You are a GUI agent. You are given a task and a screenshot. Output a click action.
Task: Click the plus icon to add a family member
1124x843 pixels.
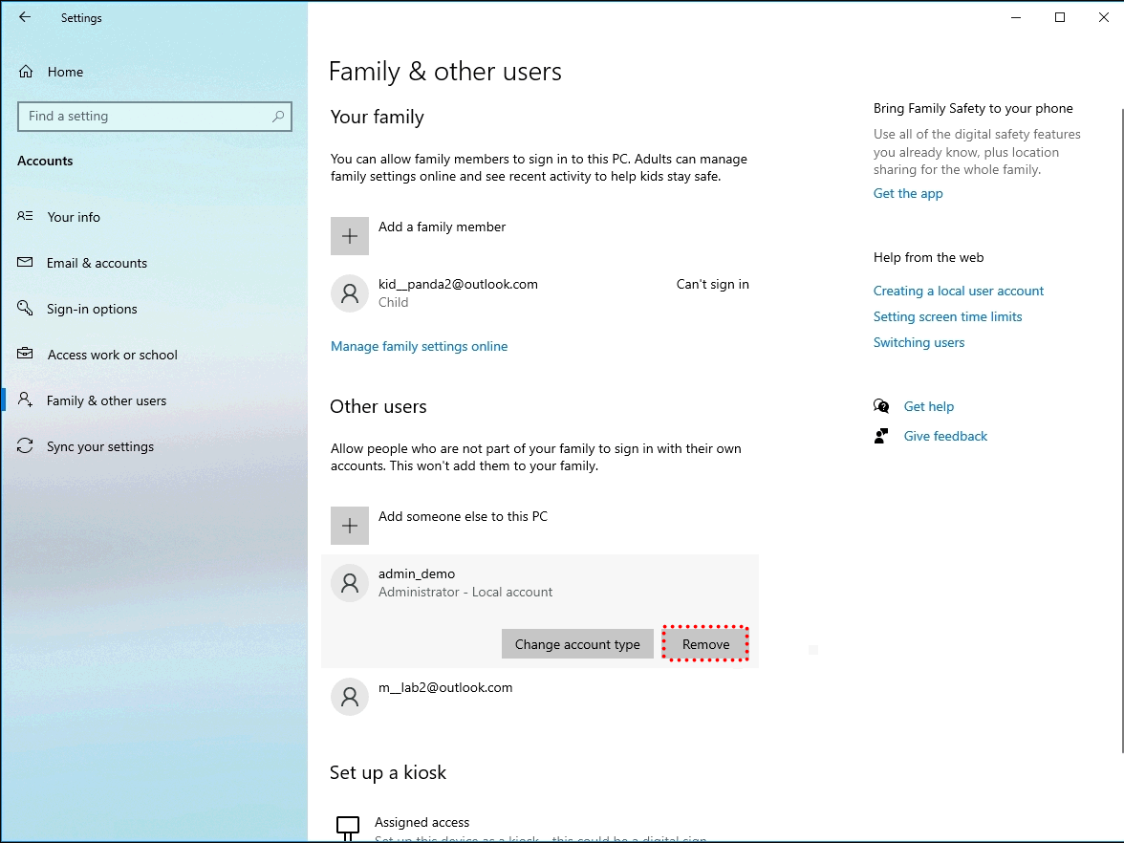click(350, 236)
